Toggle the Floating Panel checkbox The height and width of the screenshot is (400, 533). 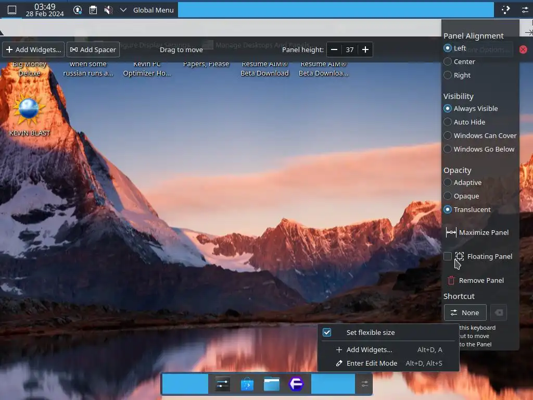pyautogui.click(x=448, y=256)
